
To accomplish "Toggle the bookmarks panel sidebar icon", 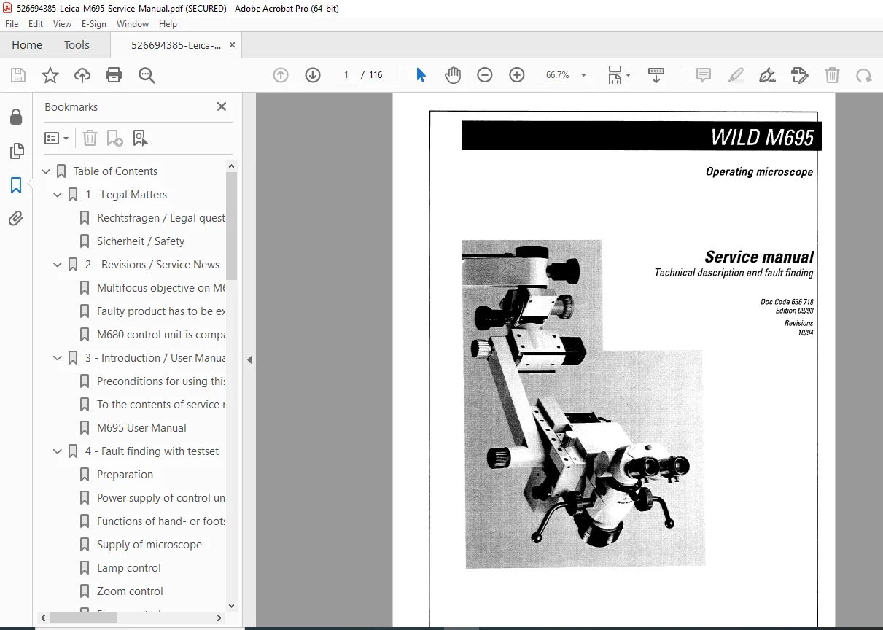I will (16, 185).
